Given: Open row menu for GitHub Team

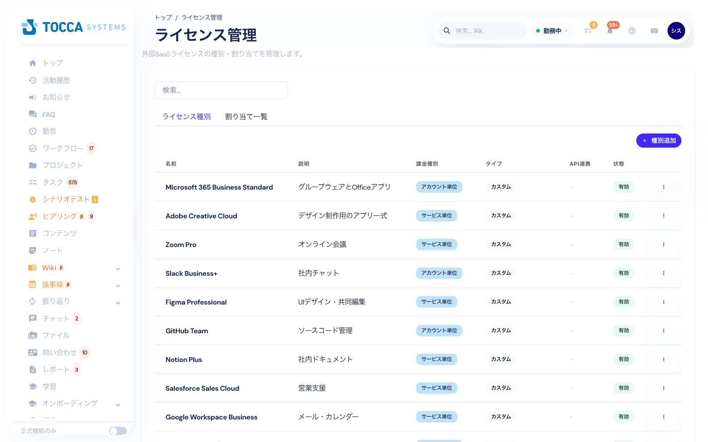Looking at the screenshot, I should (x=664, y=331).
